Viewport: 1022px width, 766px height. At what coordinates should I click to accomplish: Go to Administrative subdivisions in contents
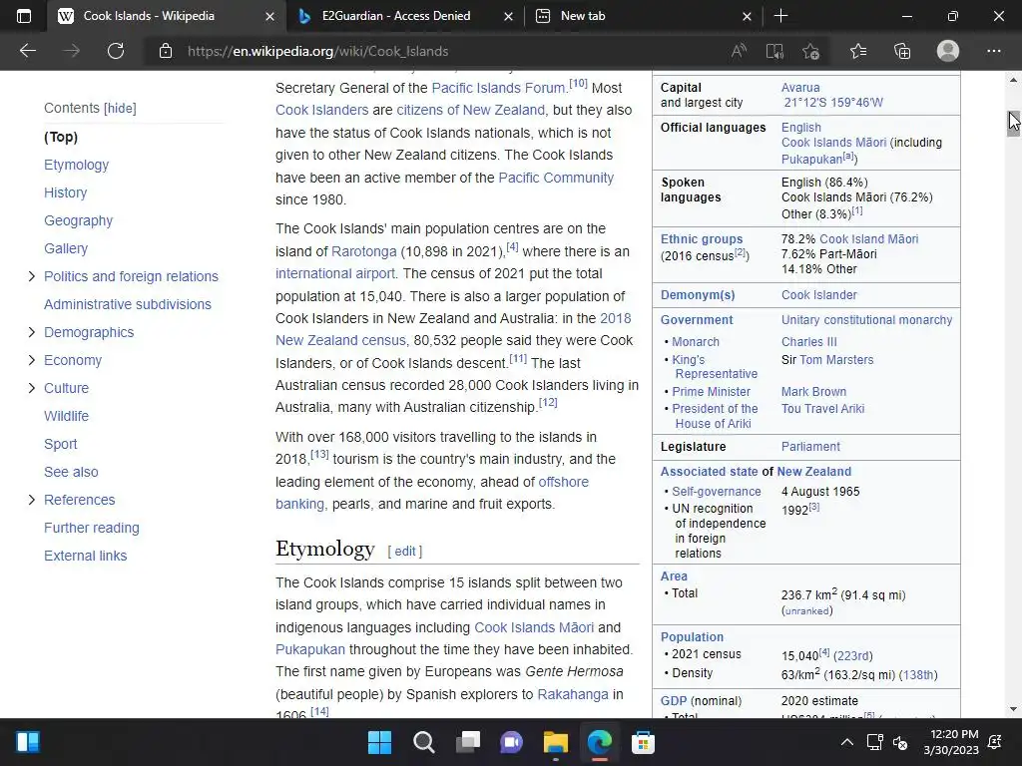tap(128, 304)
